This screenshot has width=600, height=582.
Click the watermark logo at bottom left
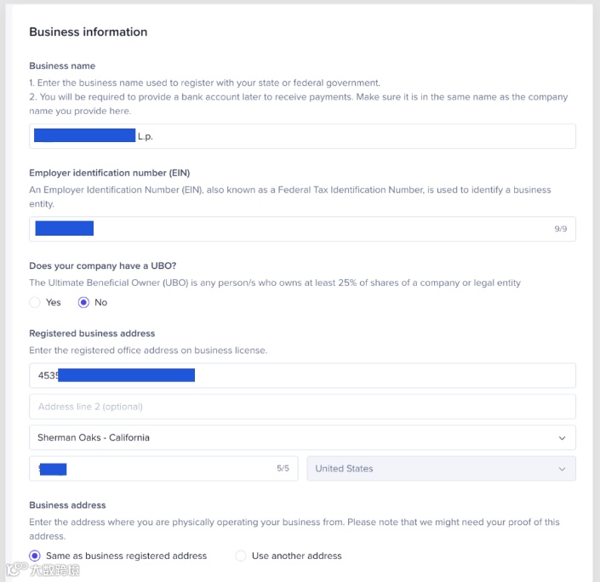44,570
